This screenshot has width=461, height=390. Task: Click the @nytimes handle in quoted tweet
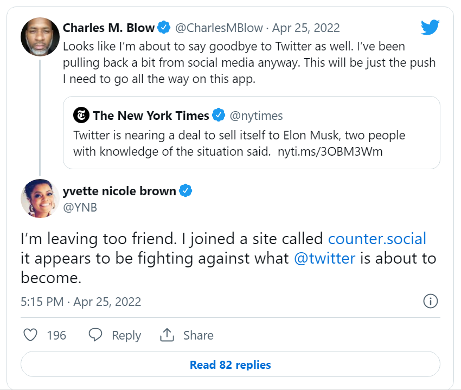pos(256,116)
